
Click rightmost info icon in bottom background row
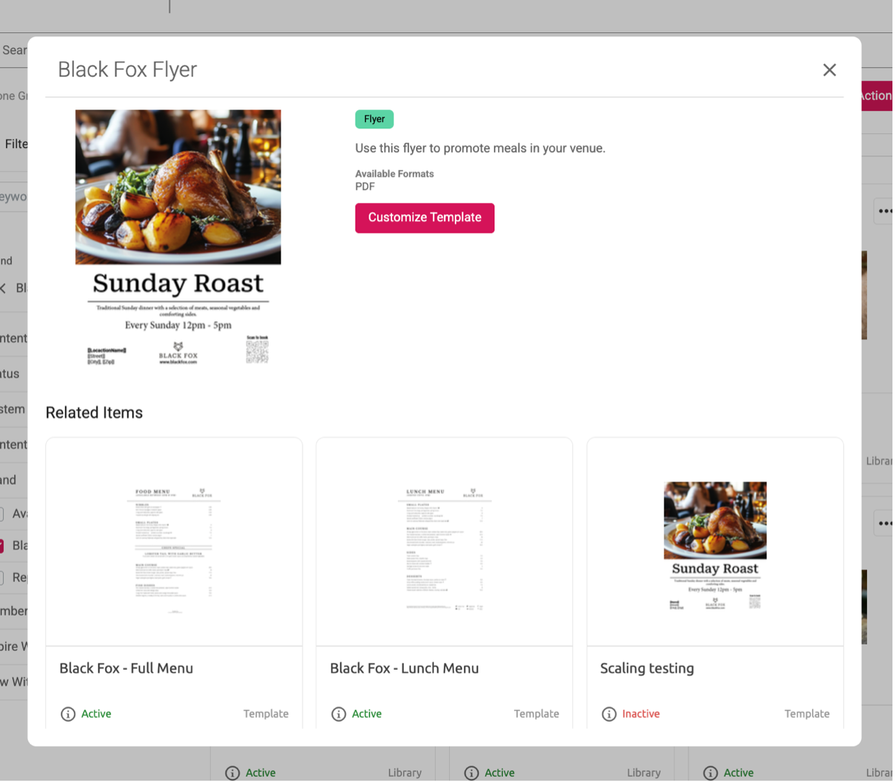[710, 773]
